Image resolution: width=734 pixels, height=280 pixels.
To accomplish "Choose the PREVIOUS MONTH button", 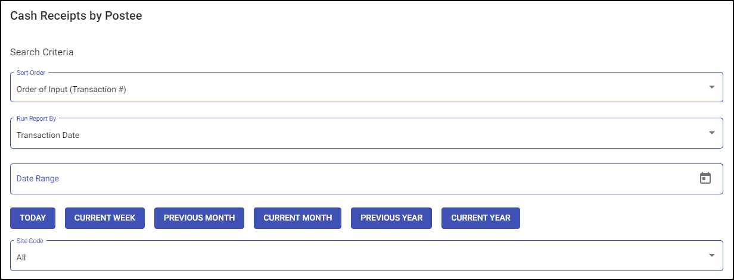I will [199, 218].
